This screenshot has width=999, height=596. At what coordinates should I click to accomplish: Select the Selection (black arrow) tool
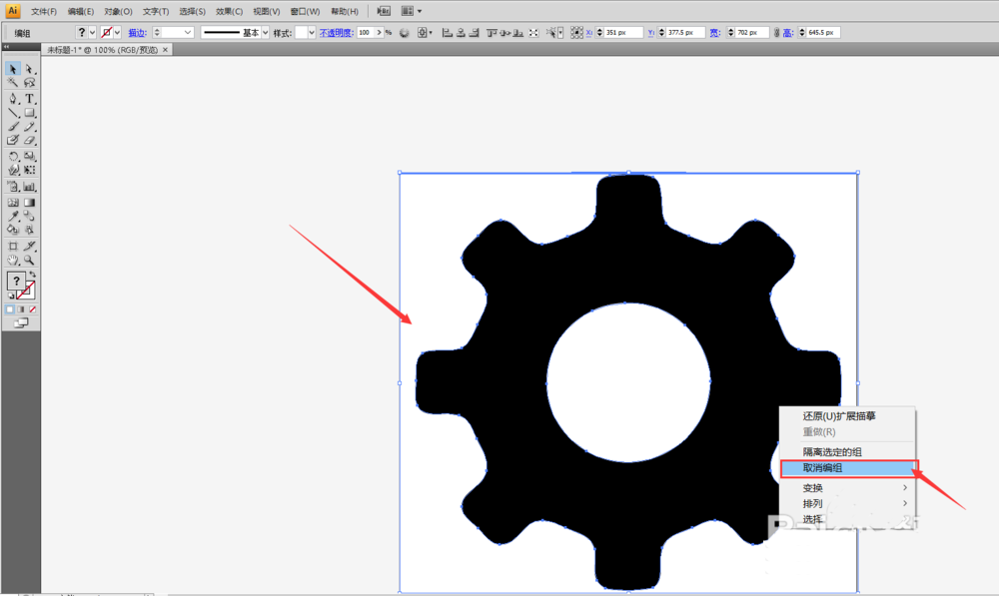click(x=13, y=69)
